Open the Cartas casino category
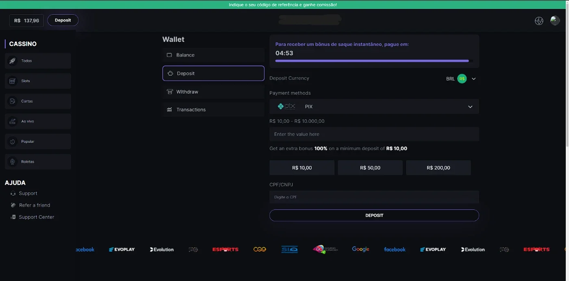The height and width of the screenshot is (281, 569). pos(38,101)
